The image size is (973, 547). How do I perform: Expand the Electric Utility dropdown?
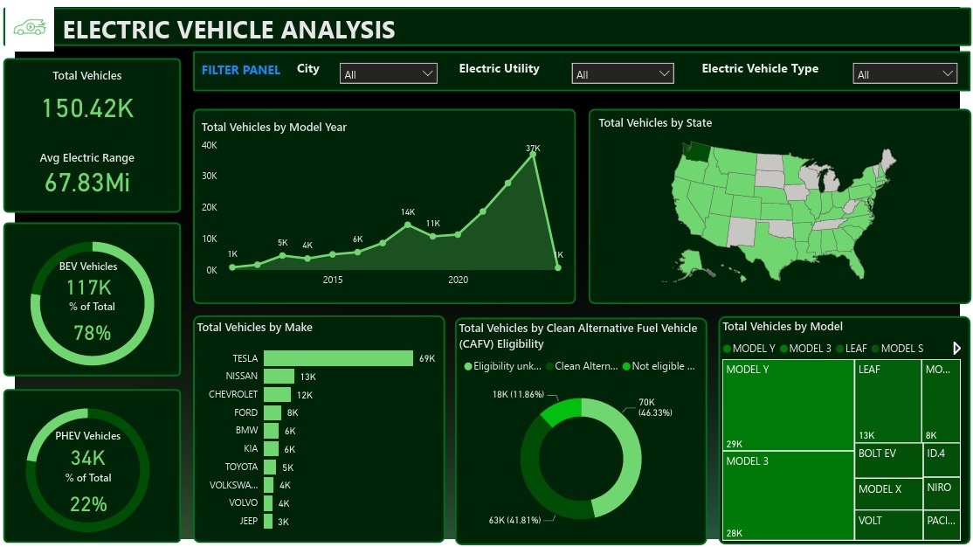coord(622,74)
